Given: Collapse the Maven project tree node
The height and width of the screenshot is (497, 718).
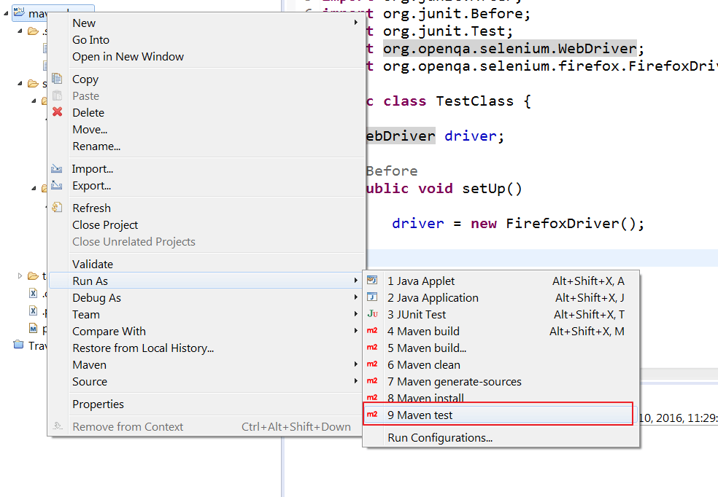Looking at the screenshot, I should pos(6,13).
